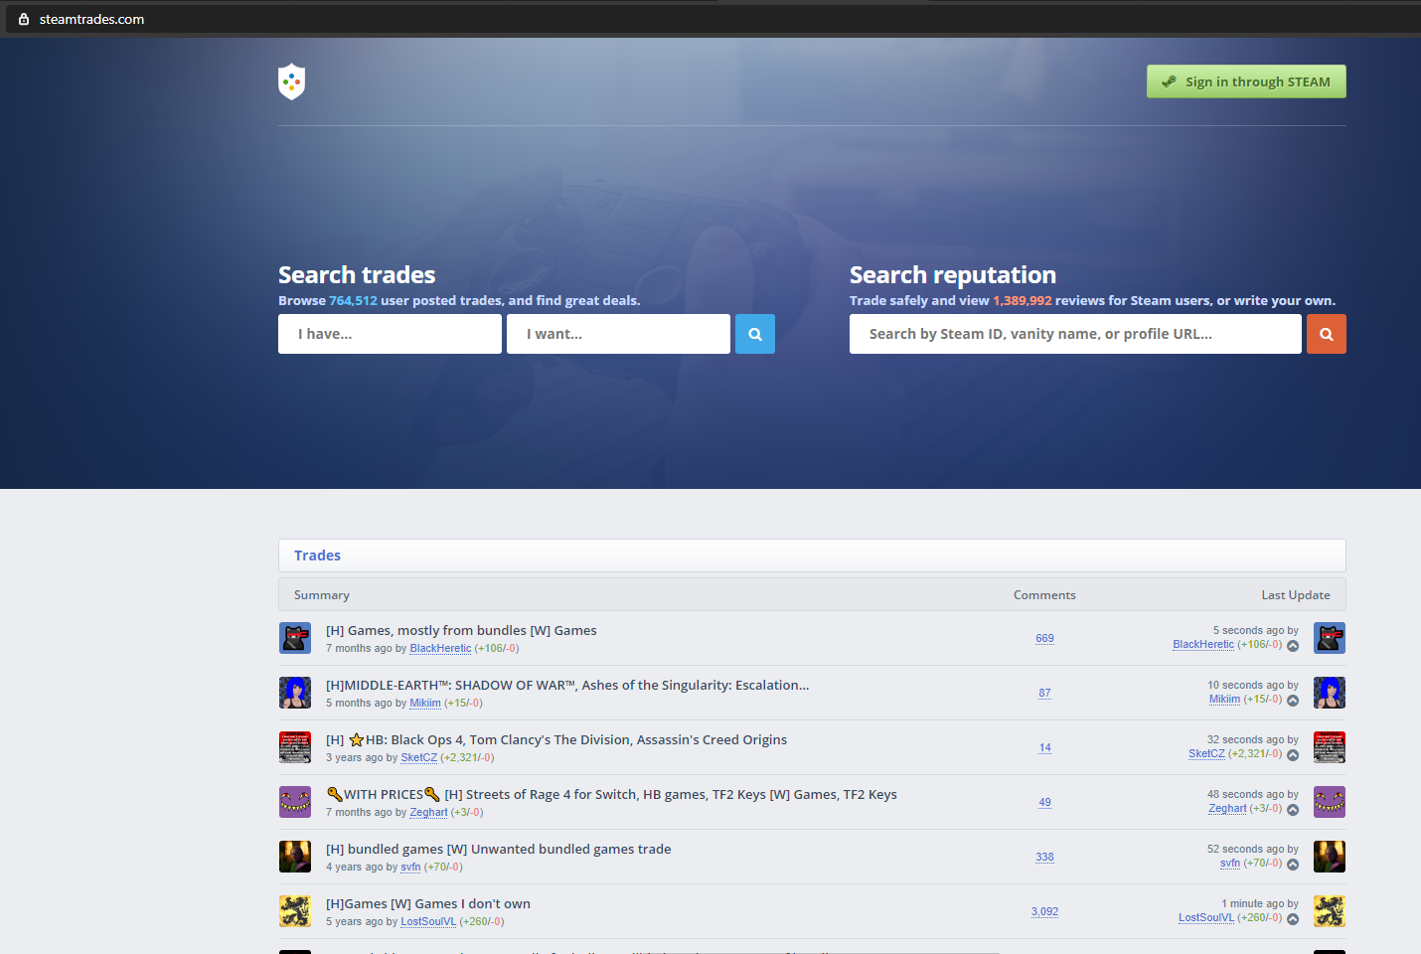The height and width of the screenshot is (954, 1421).
Task: Focus the 'I want...' search field
Action: (618, 334)
